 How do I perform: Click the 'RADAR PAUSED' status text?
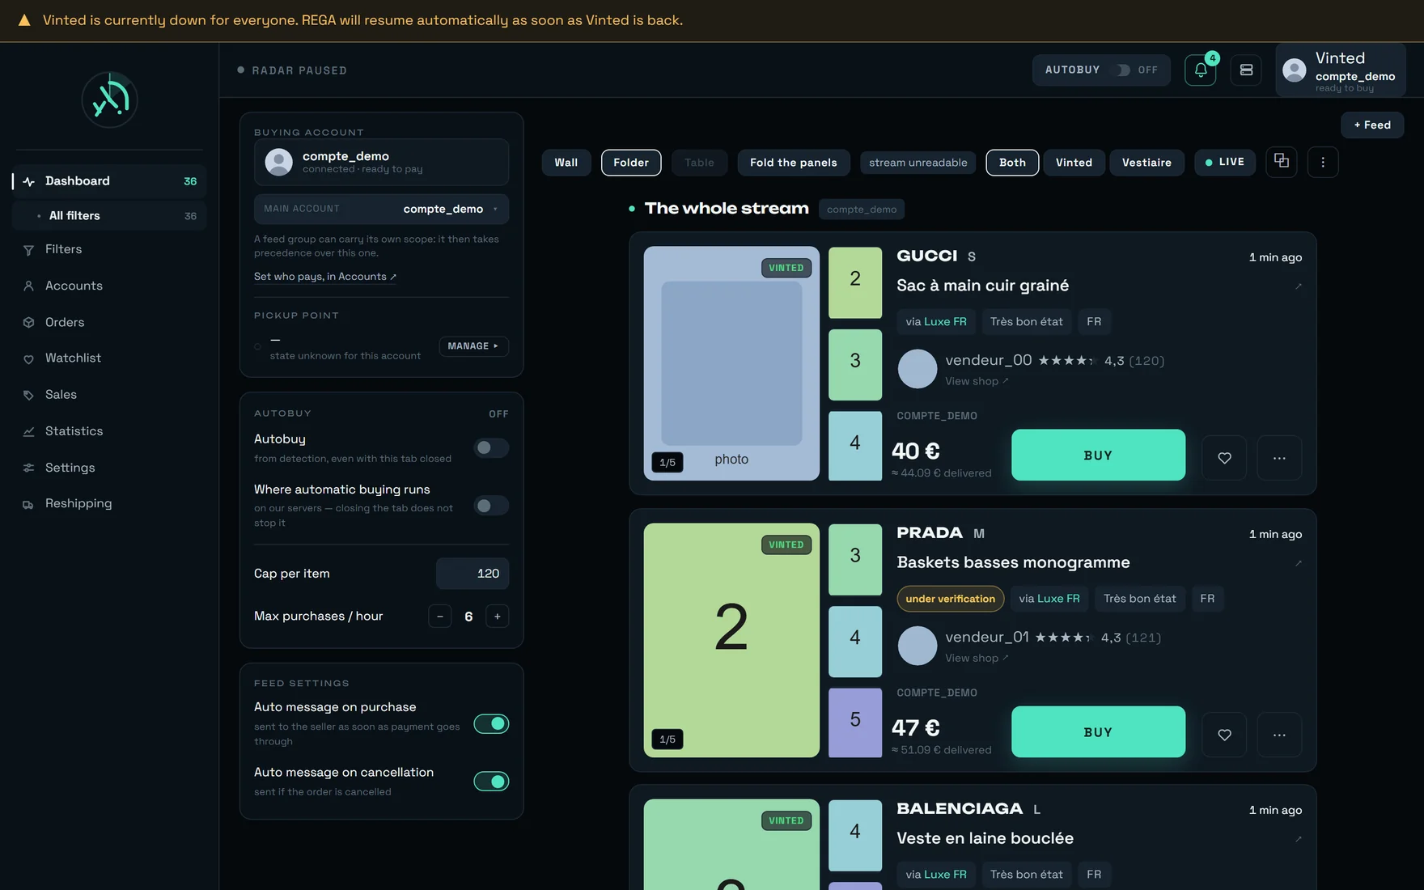coord(299,70)
